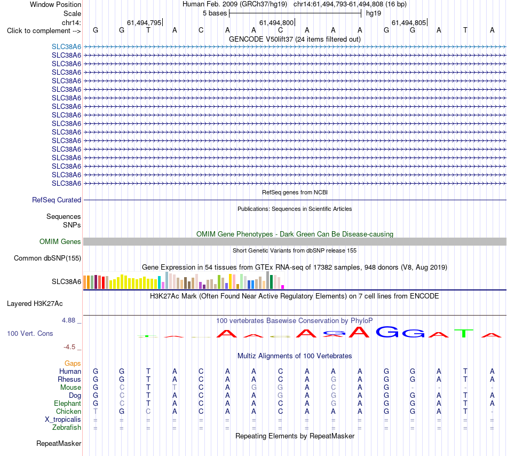Click the 100 Vert. Cons label
This screenshot has width=507, height=456.
click(30, 333)
